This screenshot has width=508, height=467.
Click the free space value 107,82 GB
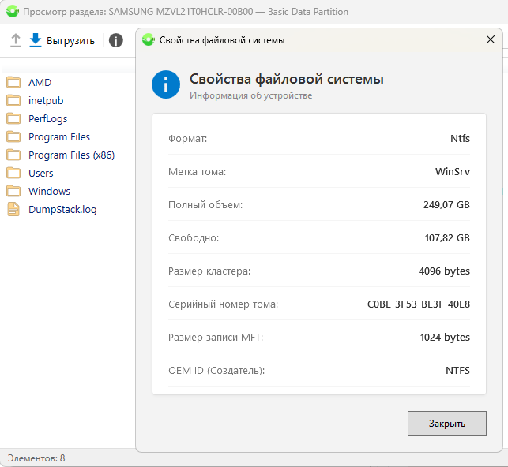point(446,238)
